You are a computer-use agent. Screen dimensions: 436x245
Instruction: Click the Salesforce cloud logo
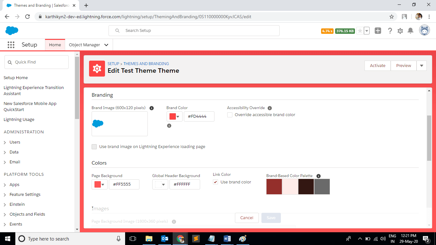click(11, 30)
